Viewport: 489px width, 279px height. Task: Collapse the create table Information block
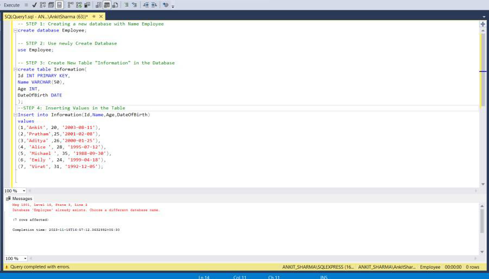(x=15, y=69)
